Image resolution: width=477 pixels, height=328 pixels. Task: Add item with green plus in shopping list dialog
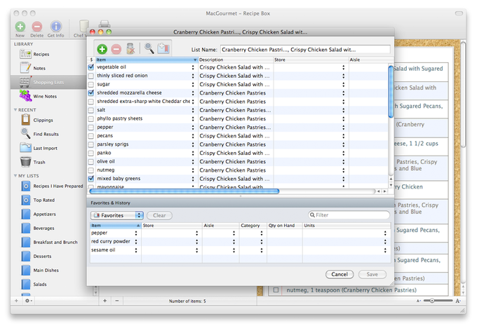point(102,49)
